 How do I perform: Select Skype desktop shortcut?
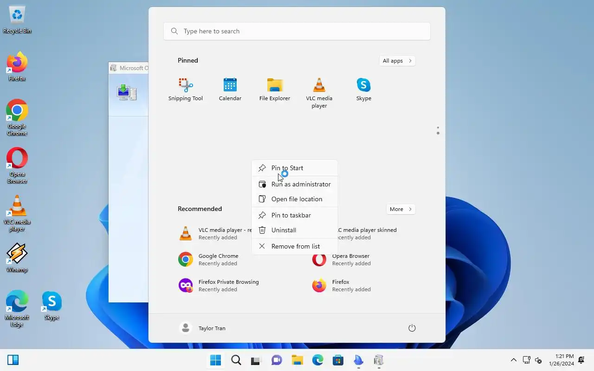pyautogui.click(x=52, y=306)
